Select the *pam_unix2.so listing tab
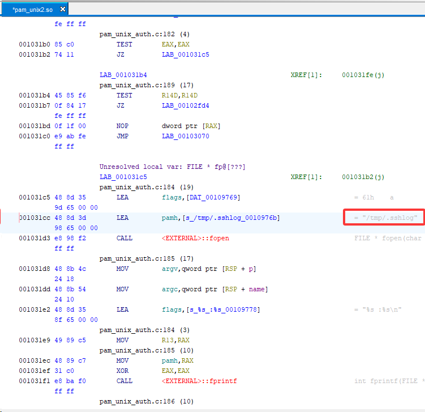The height and width of the screenshot is (412, 425). click(x=32, y=9)
